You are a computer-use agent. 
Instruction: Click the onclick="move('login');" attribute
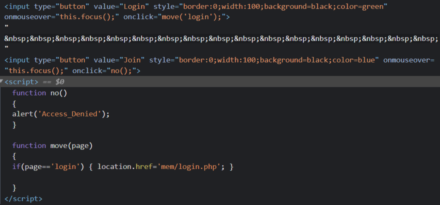(174, 17)
